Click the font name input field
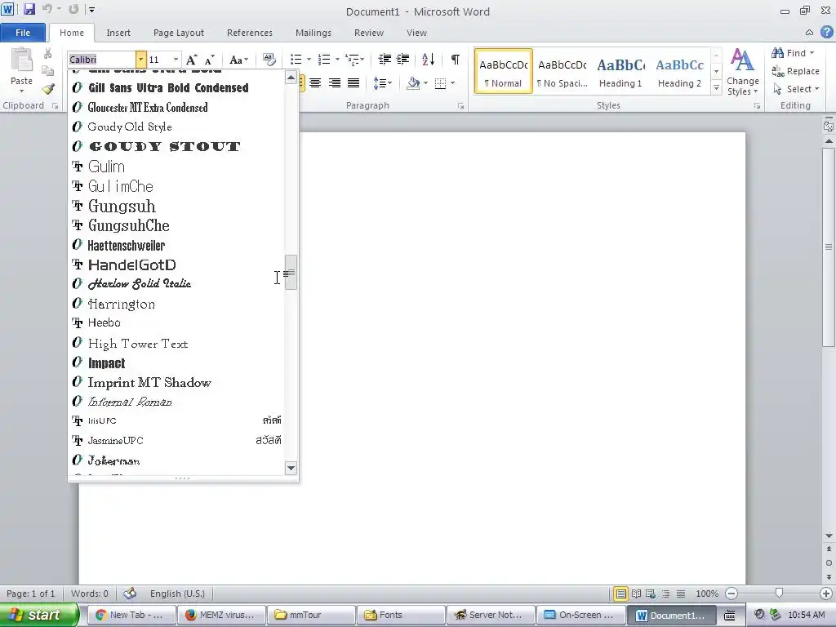The height and width of the screenshot is (627, 836). [x=101, y=59]
